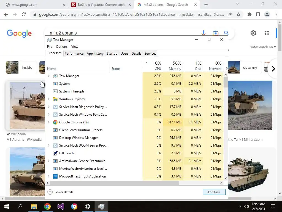Open Google quick settings gear
Viewport: 282px width, 212px height.
[253, 33]
